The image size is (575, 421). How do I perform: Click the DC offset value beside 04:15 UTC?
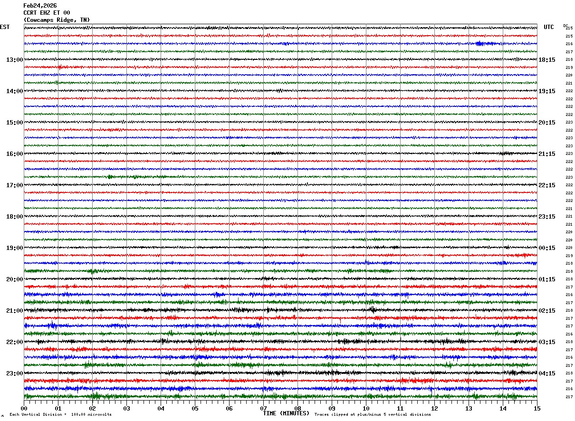pos(569,373)
